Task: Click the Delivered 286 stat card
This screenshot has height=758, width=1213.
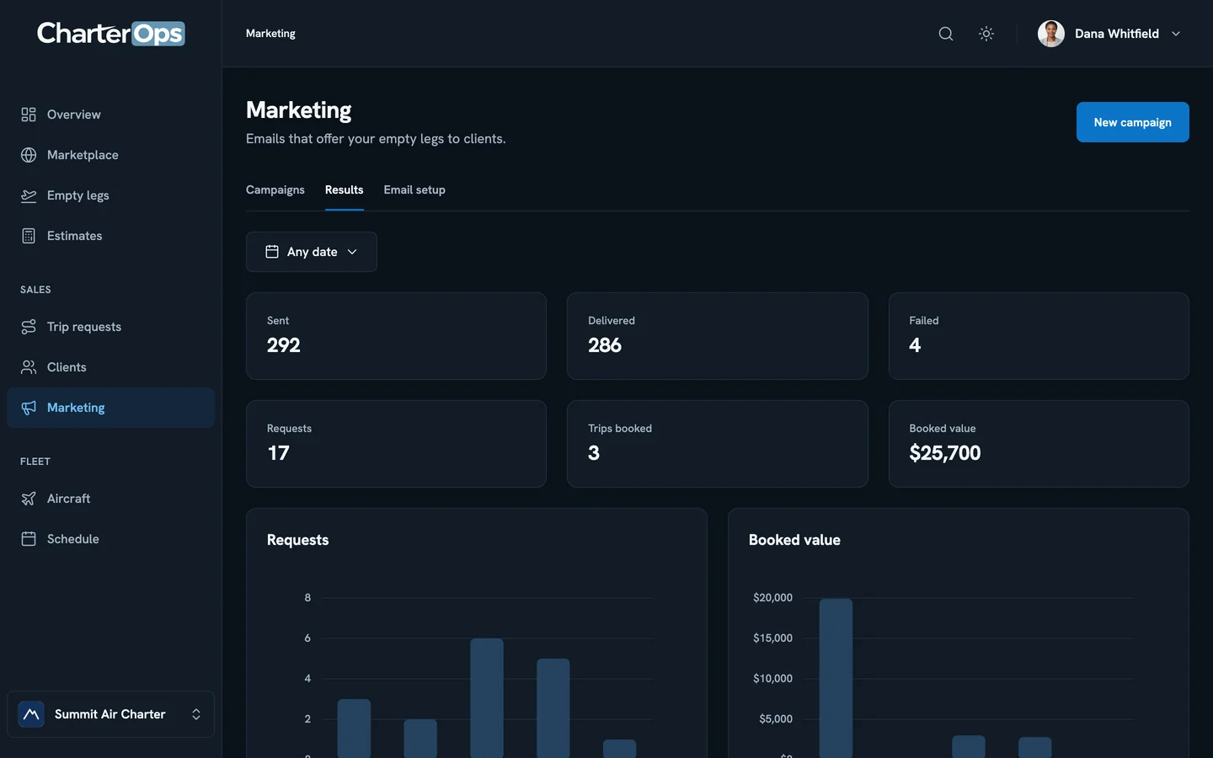Action: [x=718, y=336]
